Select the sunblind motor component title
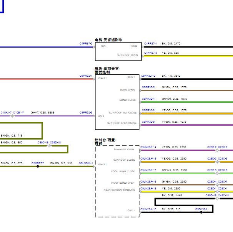 point(109,40)
